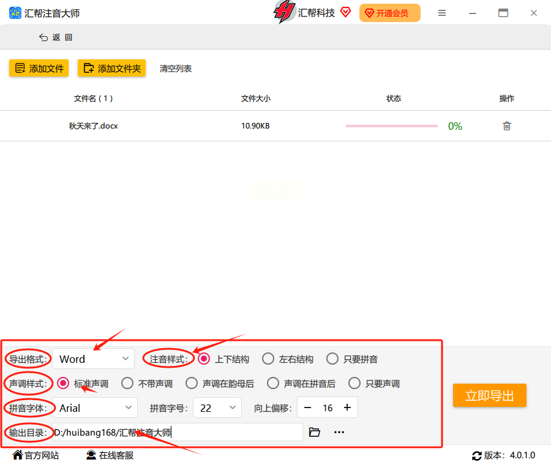Screen dimensions: 551x465
Task: Click the 0% progress value
Action: (x=455, y=126)
